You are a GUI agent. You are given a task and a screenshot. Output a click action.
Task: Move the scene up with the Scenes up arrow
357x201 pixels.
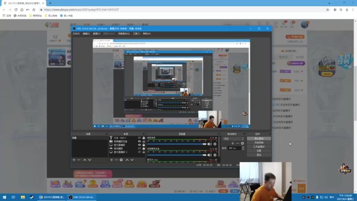coord(85,160)
